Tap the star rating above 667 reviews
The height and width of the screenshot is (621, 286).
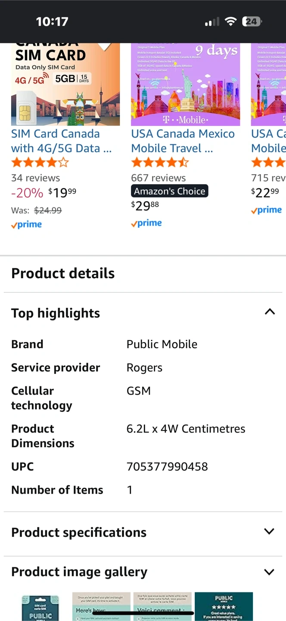[160, 163]
